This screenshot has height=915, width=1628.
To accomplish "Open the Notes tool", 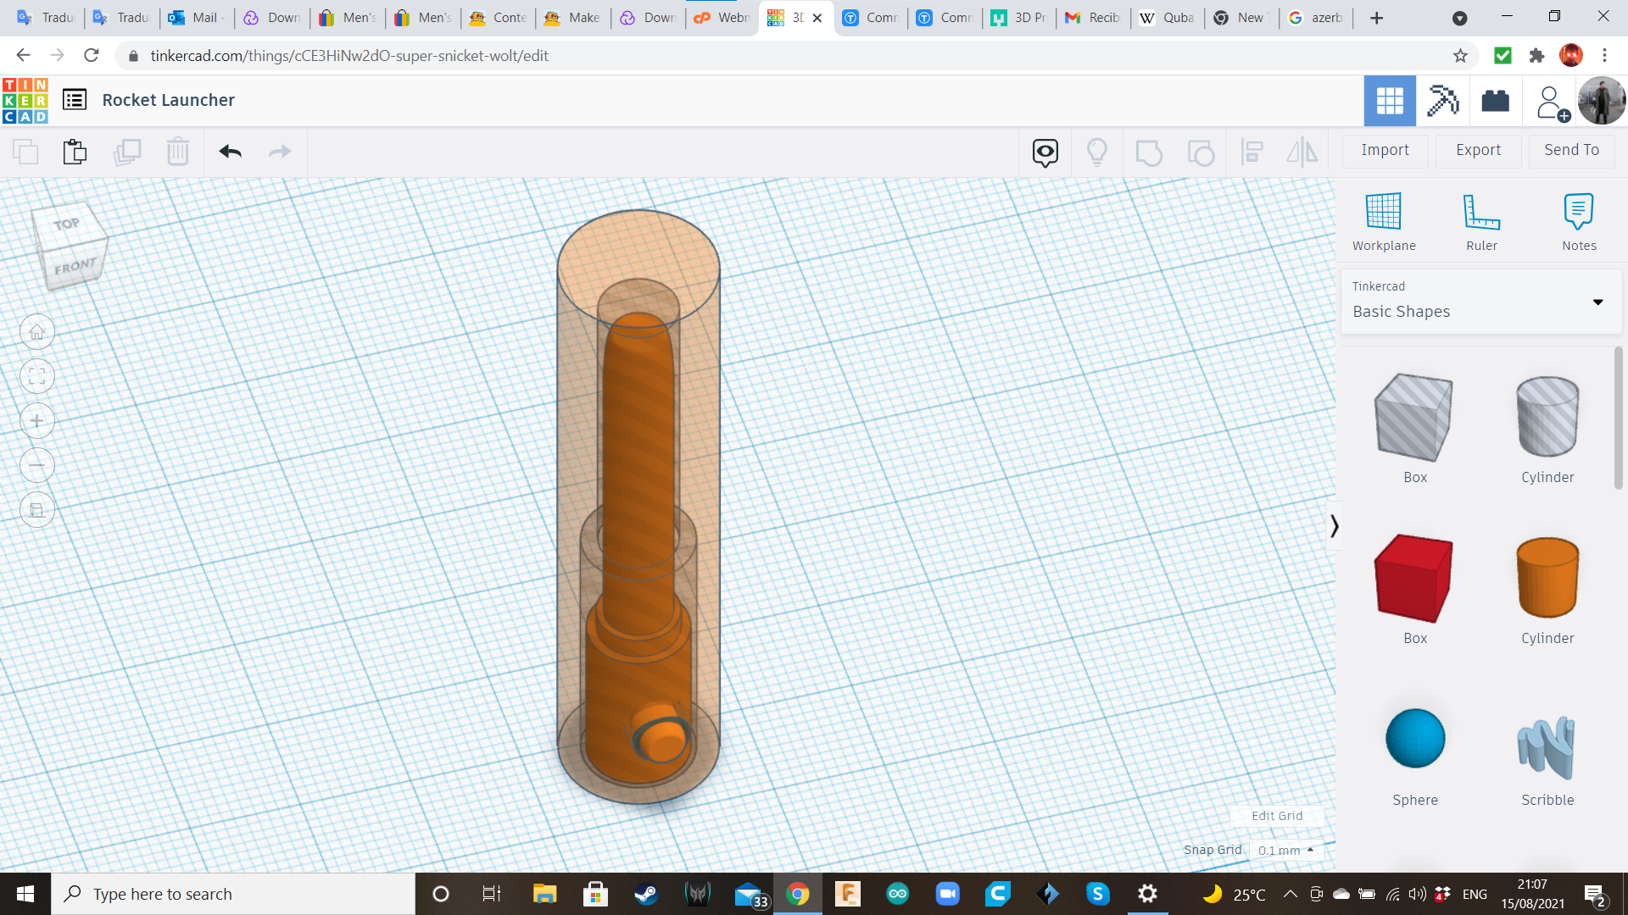I will tap(1578, 212).
